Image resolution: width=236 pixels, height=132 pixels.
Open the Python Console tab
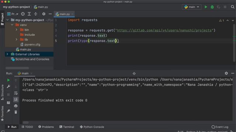tap(92, 127)
